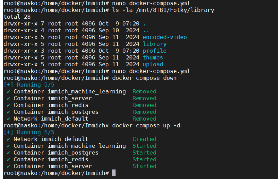Click 'Container immich_machine_learning' in the Started list

pos(70,146)
